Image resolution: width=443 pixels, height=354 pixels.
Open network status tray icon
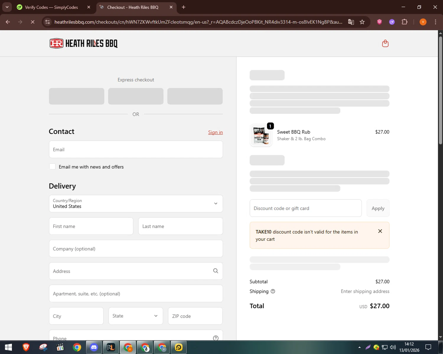coord(385,347)
